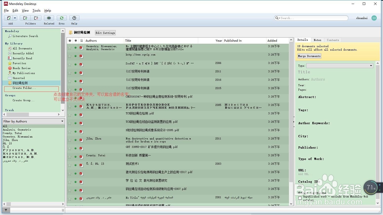Click the Edit Settings button
This screenshot has width=383, height=215.
(105, 33)
